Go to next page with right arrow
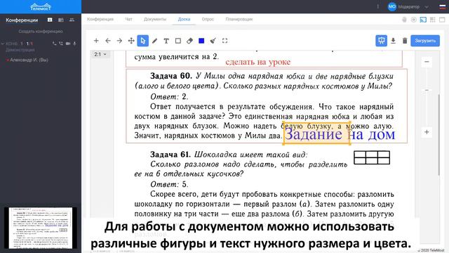The image size is (449, 253). (x=119, y=41)
